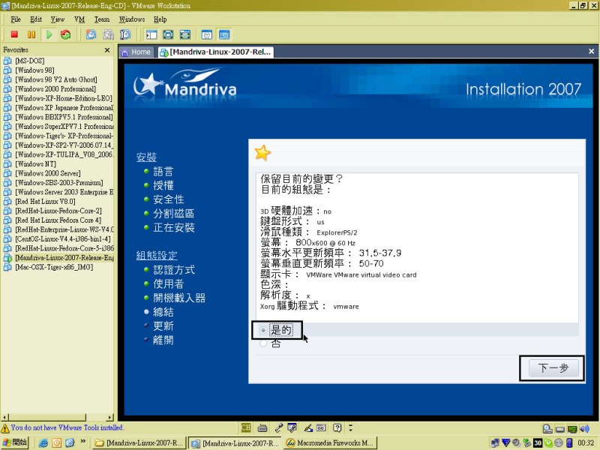
Task: Select [Windows 2000 Server] in Favorites
Action: pyautogui.click(x=48, y=173)
